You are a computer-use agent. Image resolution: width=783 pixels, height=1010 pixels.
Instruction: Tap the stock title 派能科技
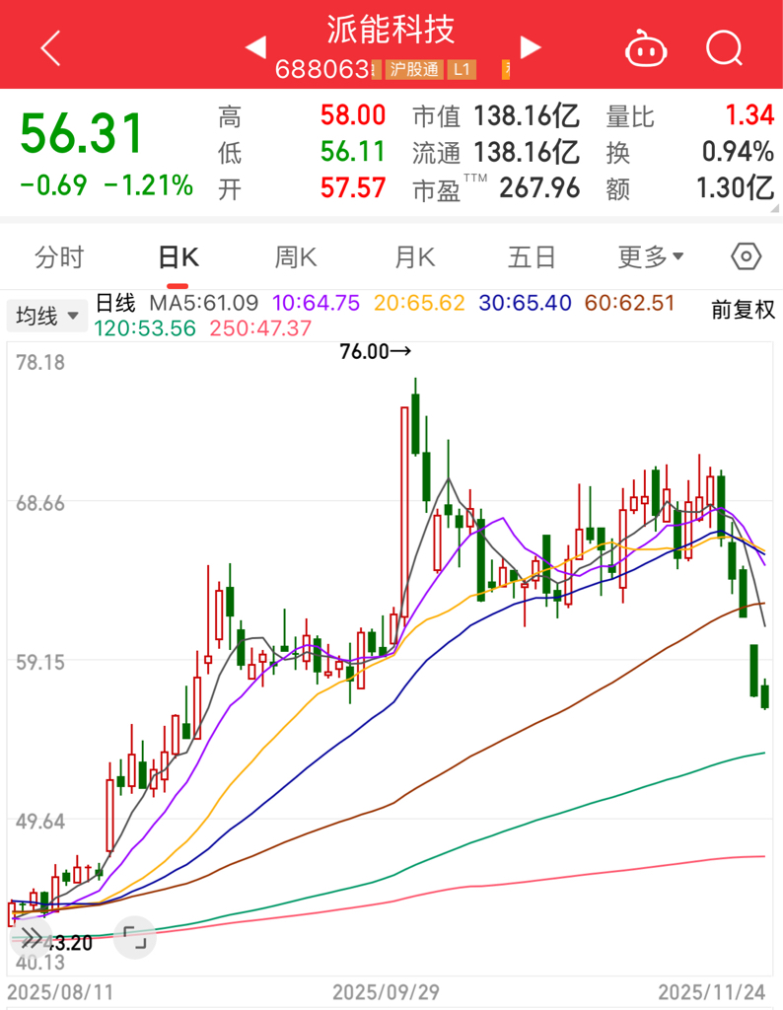pos(391,30)
